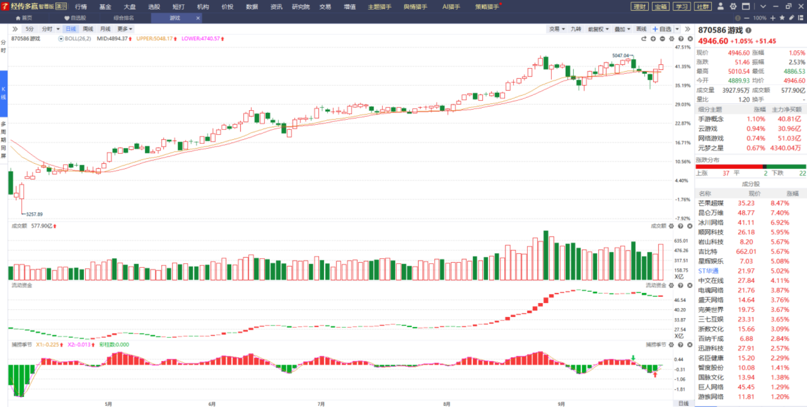Select 月线 monthly period
807x407 pixels.
tap(106, 29)
